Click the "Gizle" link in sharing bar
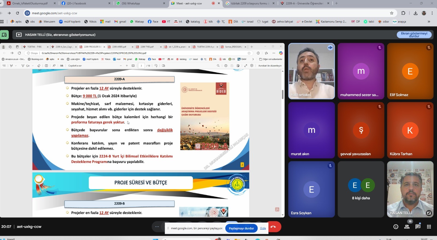 click(x=263, y=228)
